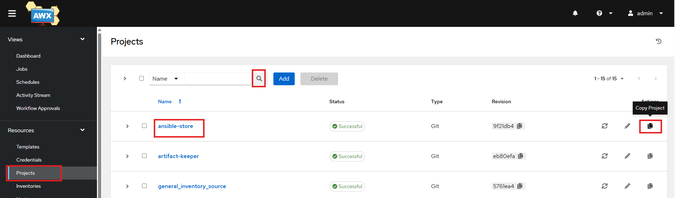Click the Revision column header
Viewport: 675px width, 198px height.
click(x=501, y=101)
